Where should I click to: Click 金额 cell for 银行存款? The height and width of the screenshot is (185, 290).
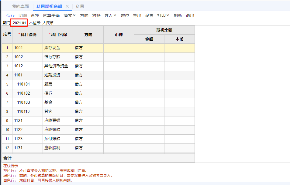pyautogui.click(x=149, y=57)
